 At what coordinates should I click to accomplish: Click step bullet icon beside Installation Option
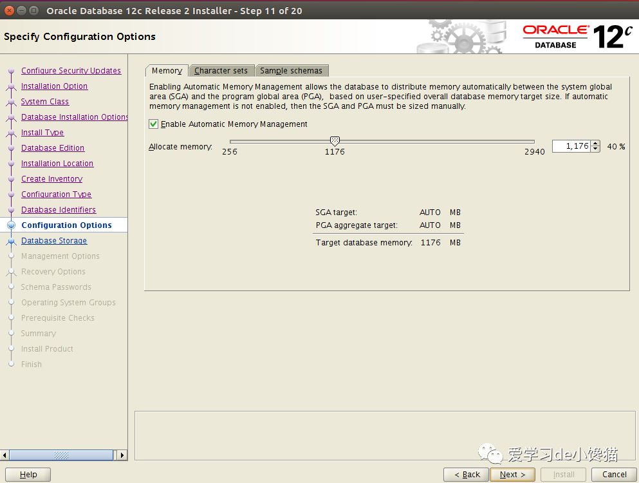click(12, 86)
